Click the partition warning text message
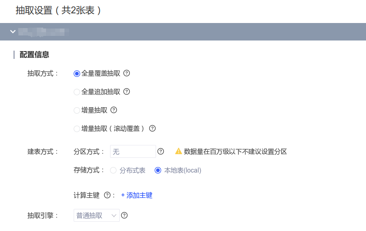The image size is (366, 231). click(x=235, y=151)
